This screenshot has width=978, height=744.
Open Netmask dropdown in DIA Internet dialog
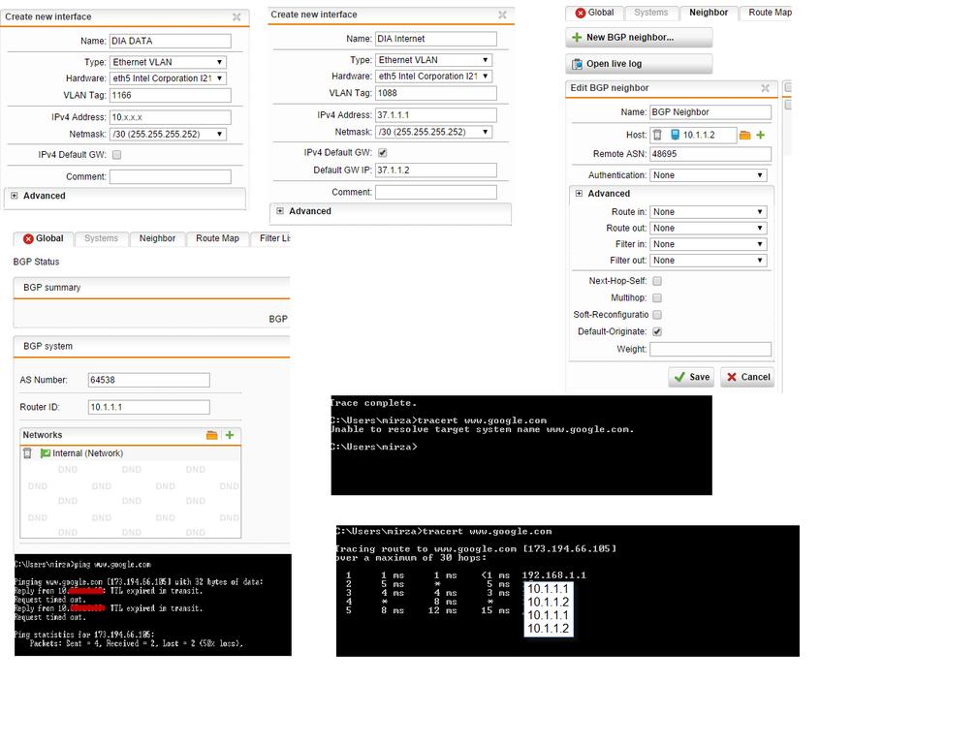coord(433,132)
